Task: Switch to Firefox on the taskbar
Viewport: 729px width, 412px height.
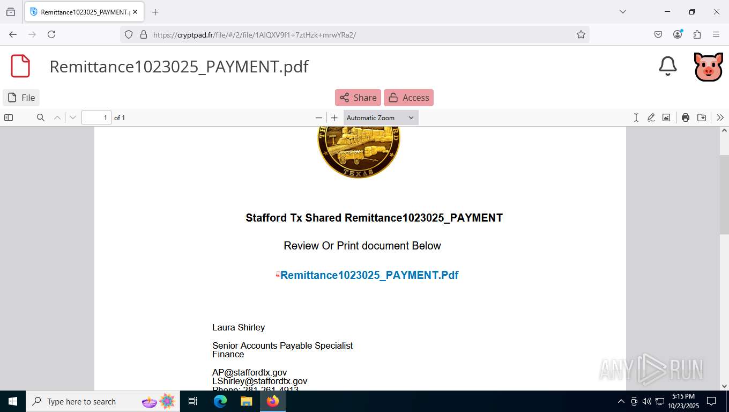Action: click(273, 401)
